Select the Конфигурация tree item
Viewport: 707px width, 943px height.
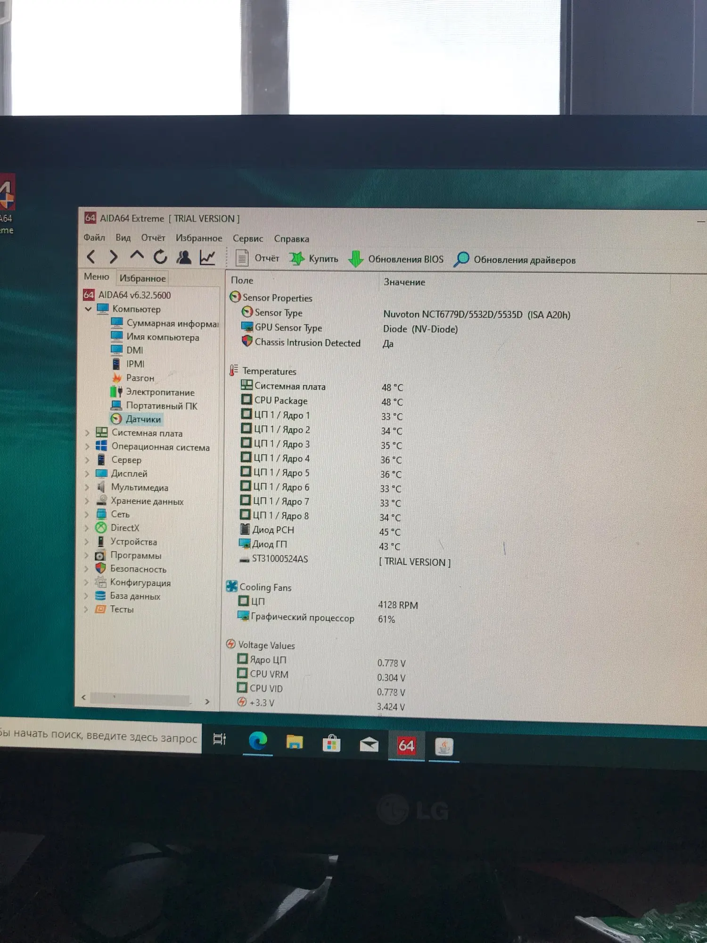click(x=133, y=582)
